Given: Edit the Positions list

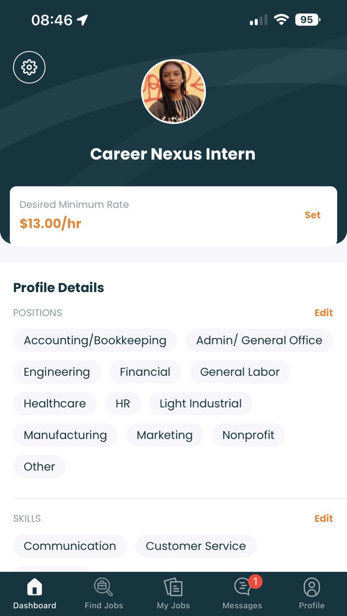Looking at the screenshot, I should pos(323,312).
